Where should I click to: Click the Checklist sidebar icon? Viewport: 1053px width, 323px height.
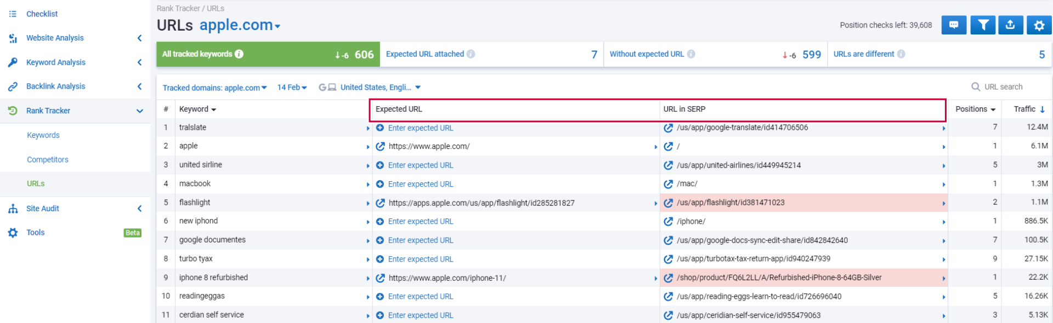pos(13,14)
